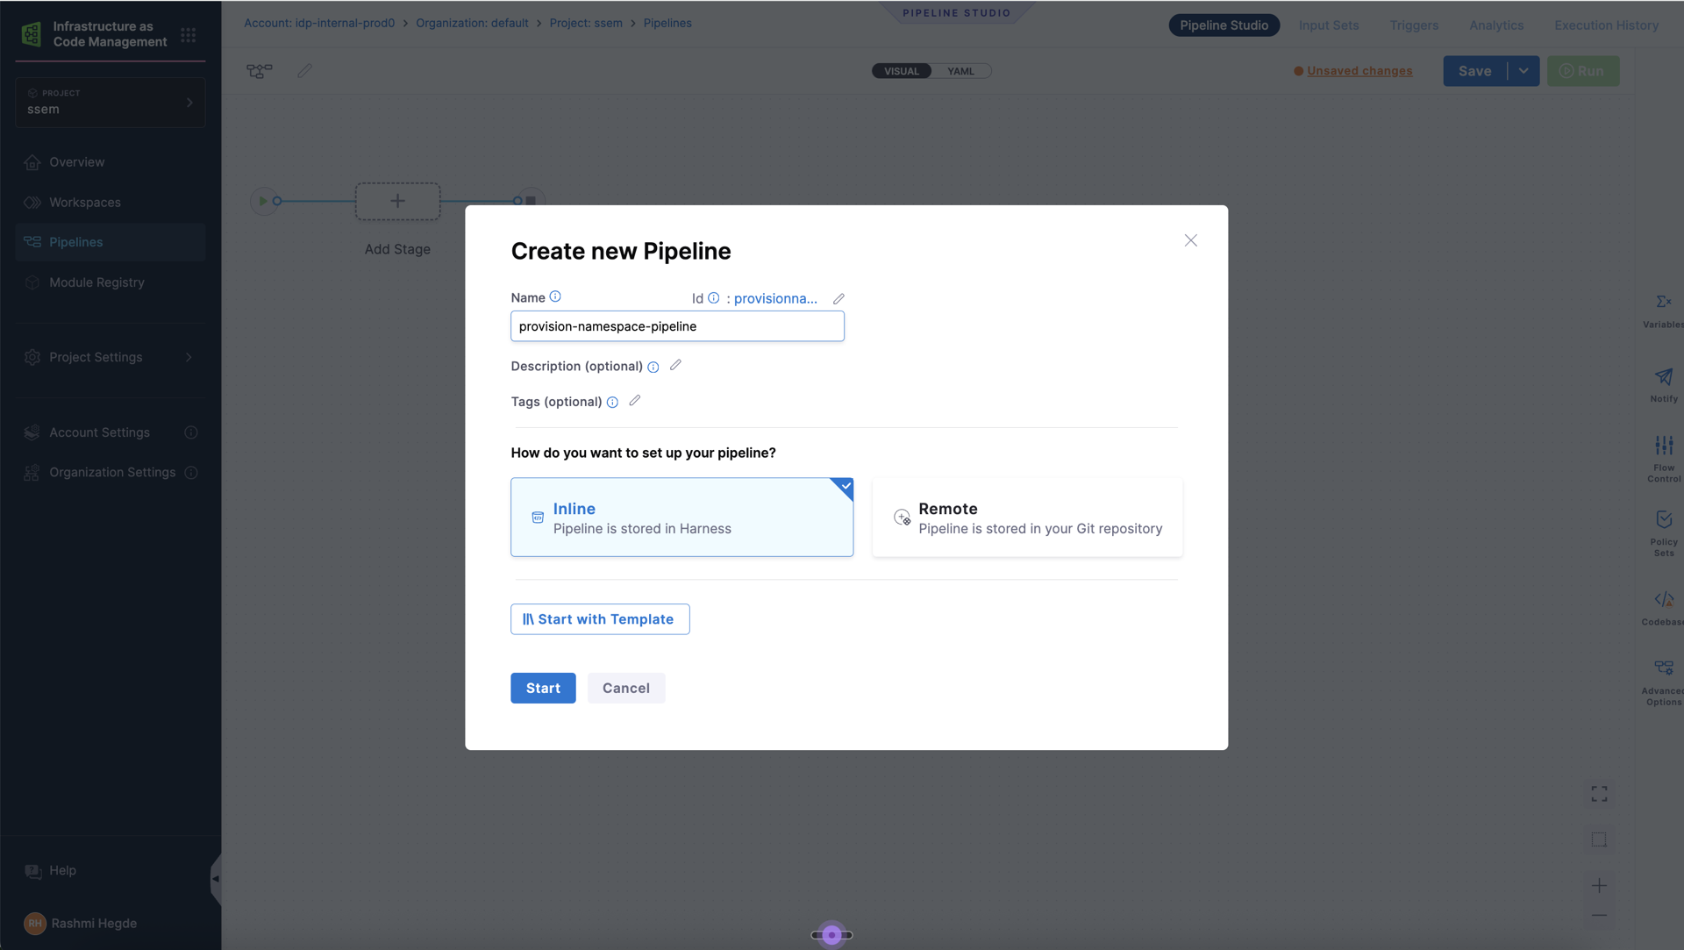Select the Remote Git repository option

[x=1027, y=518]
